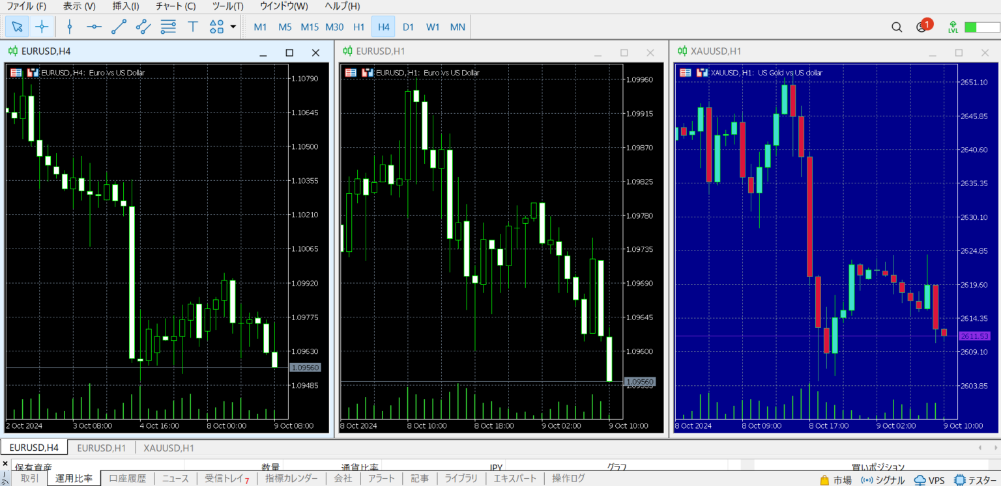Open the 市場 market button

click(x=835, y=480)
